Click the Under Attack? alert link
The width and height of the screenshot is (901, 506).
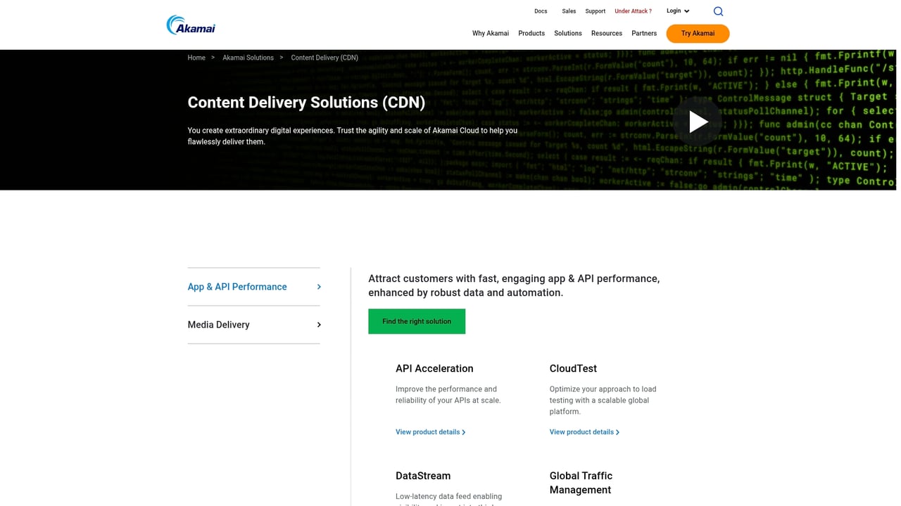[632, 11]
